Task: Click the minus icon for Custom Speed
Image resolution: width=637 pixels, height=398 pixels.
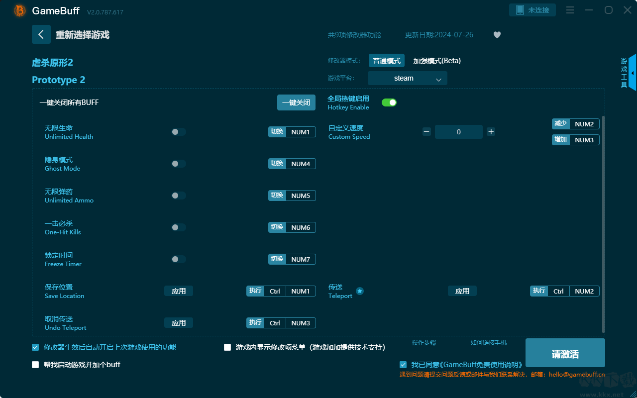Action: pos(426,132)
